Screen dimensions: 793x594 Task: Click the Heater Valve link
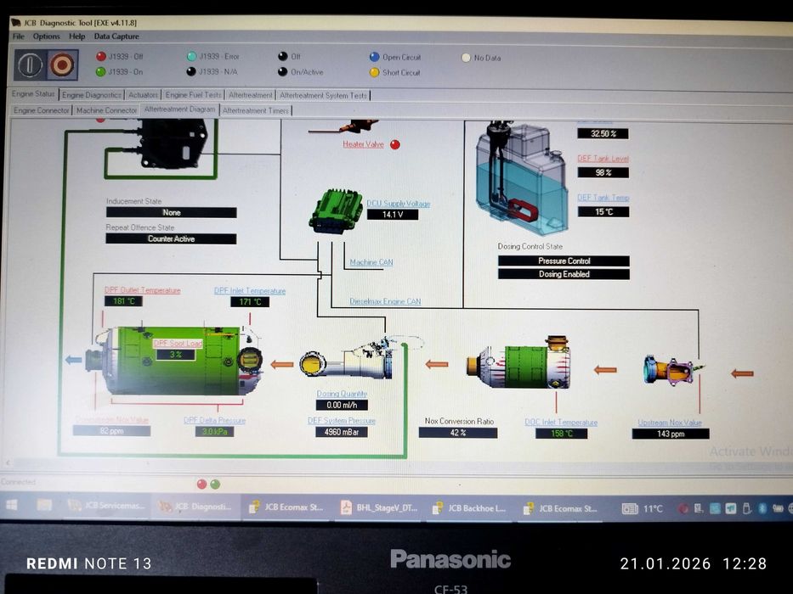pyautogui.click(x=363, y=144)
